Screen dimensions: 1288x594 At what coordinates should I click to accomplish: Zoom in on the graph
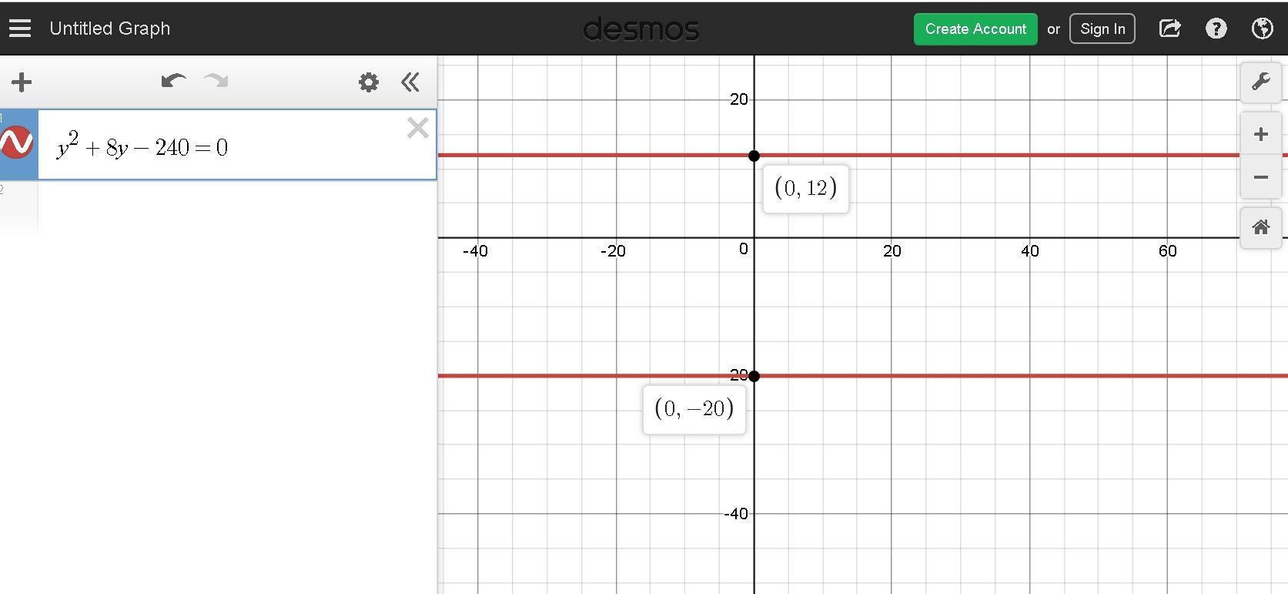(1260, 135)
